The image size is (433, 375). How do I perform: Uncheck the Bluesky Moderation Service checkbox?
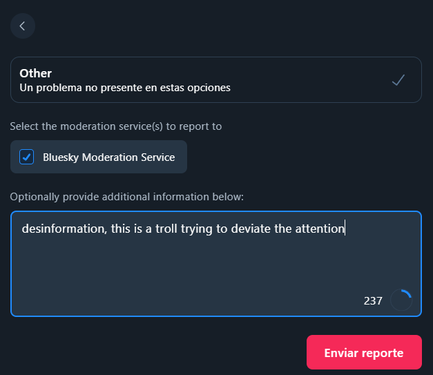pos(27,157)
